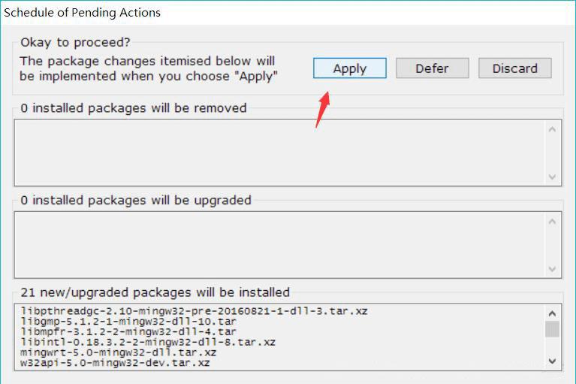Click the Apply button
This screenshot has height=384, width=576.
click(x=349, y=68)
